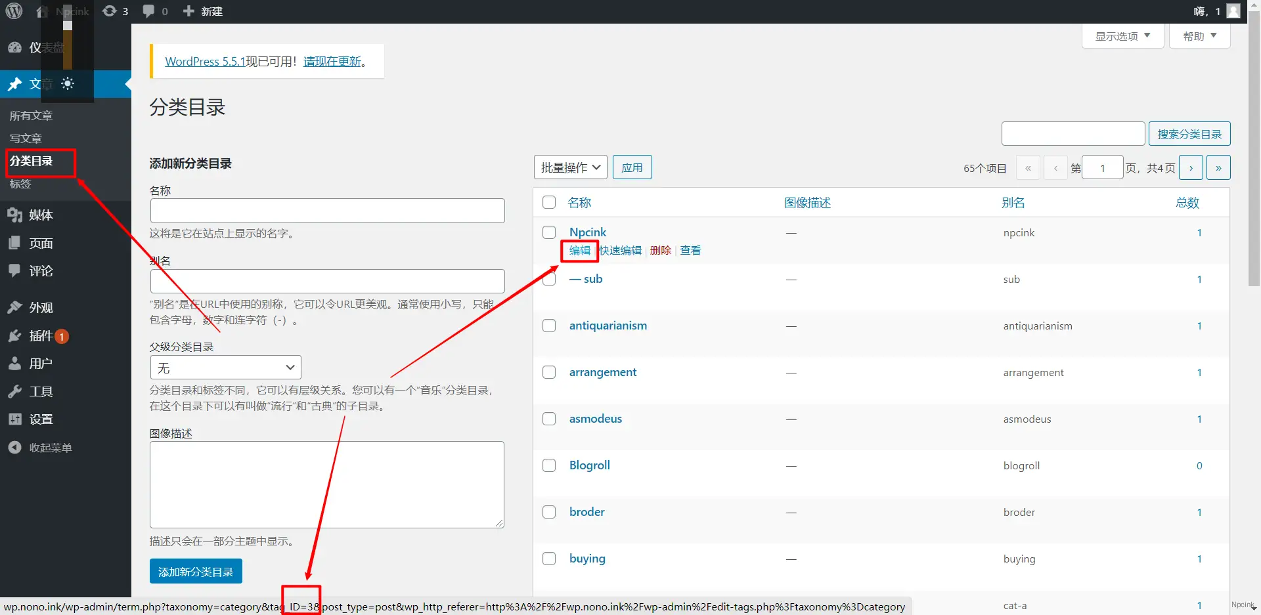1261x615 pixels.
Task: Open the WordPress logo menu
Action: 14,11
